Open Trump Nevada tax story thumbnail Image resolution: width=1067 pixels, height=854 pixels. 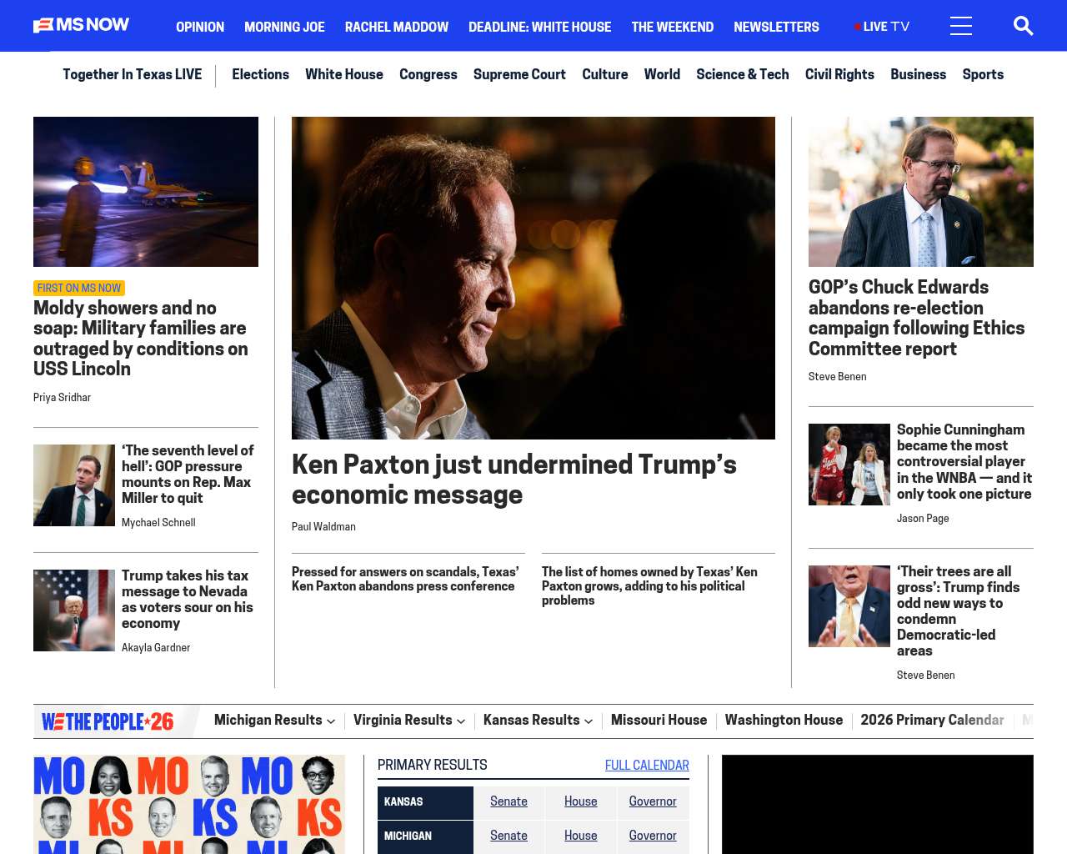(74, 610)
